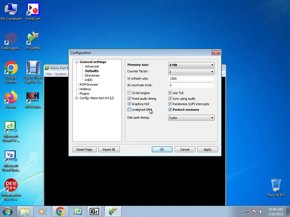
Task: Click the Reset Page button
Action: coord(84,149)
